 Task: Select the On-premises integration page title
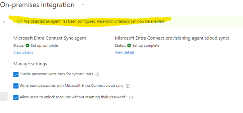click(37, 5)
